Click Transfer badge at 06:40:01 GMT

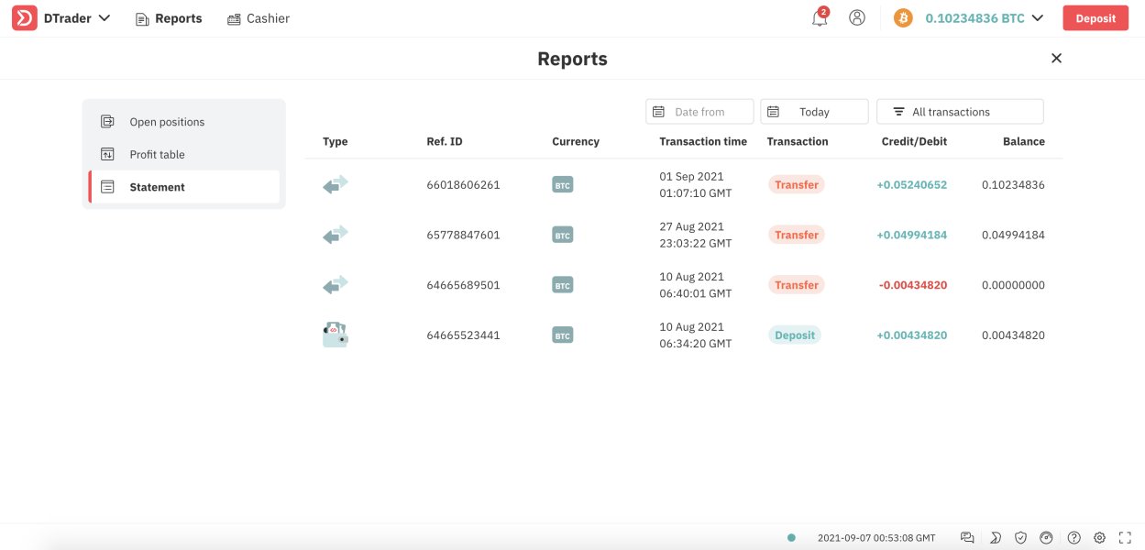[797, 285]
